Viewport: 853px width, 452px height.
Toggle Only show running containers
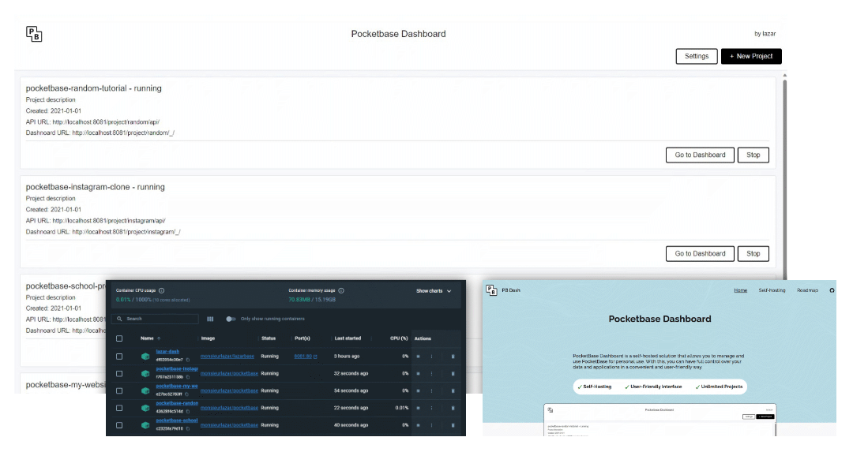tap(231, 319)
